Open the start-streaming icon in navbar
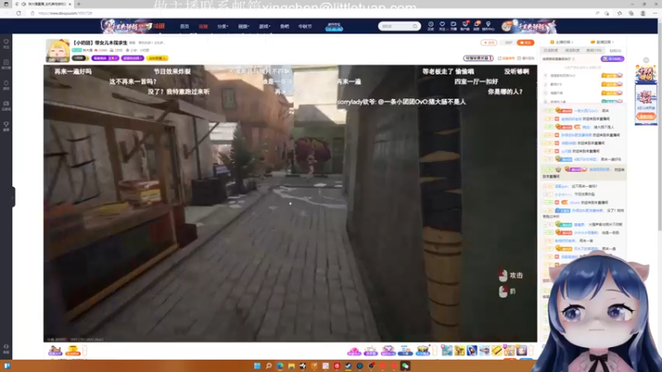662x372 pixels. (453, 26)
